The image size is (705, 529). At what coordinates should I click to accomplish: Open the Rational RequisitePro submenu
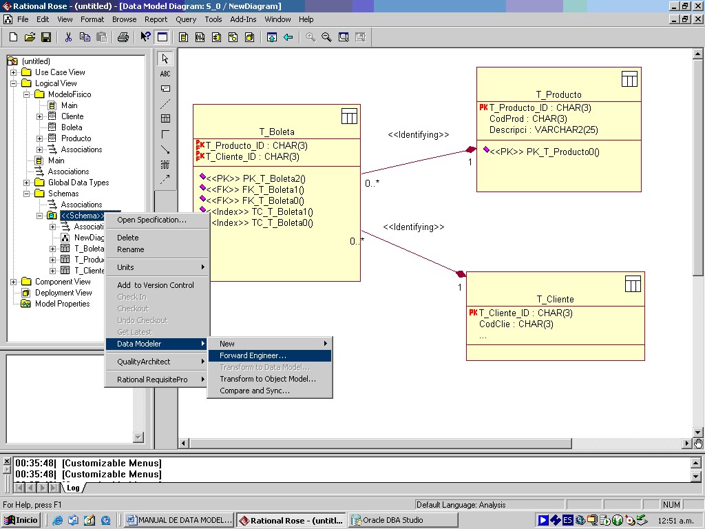[157, 380]
